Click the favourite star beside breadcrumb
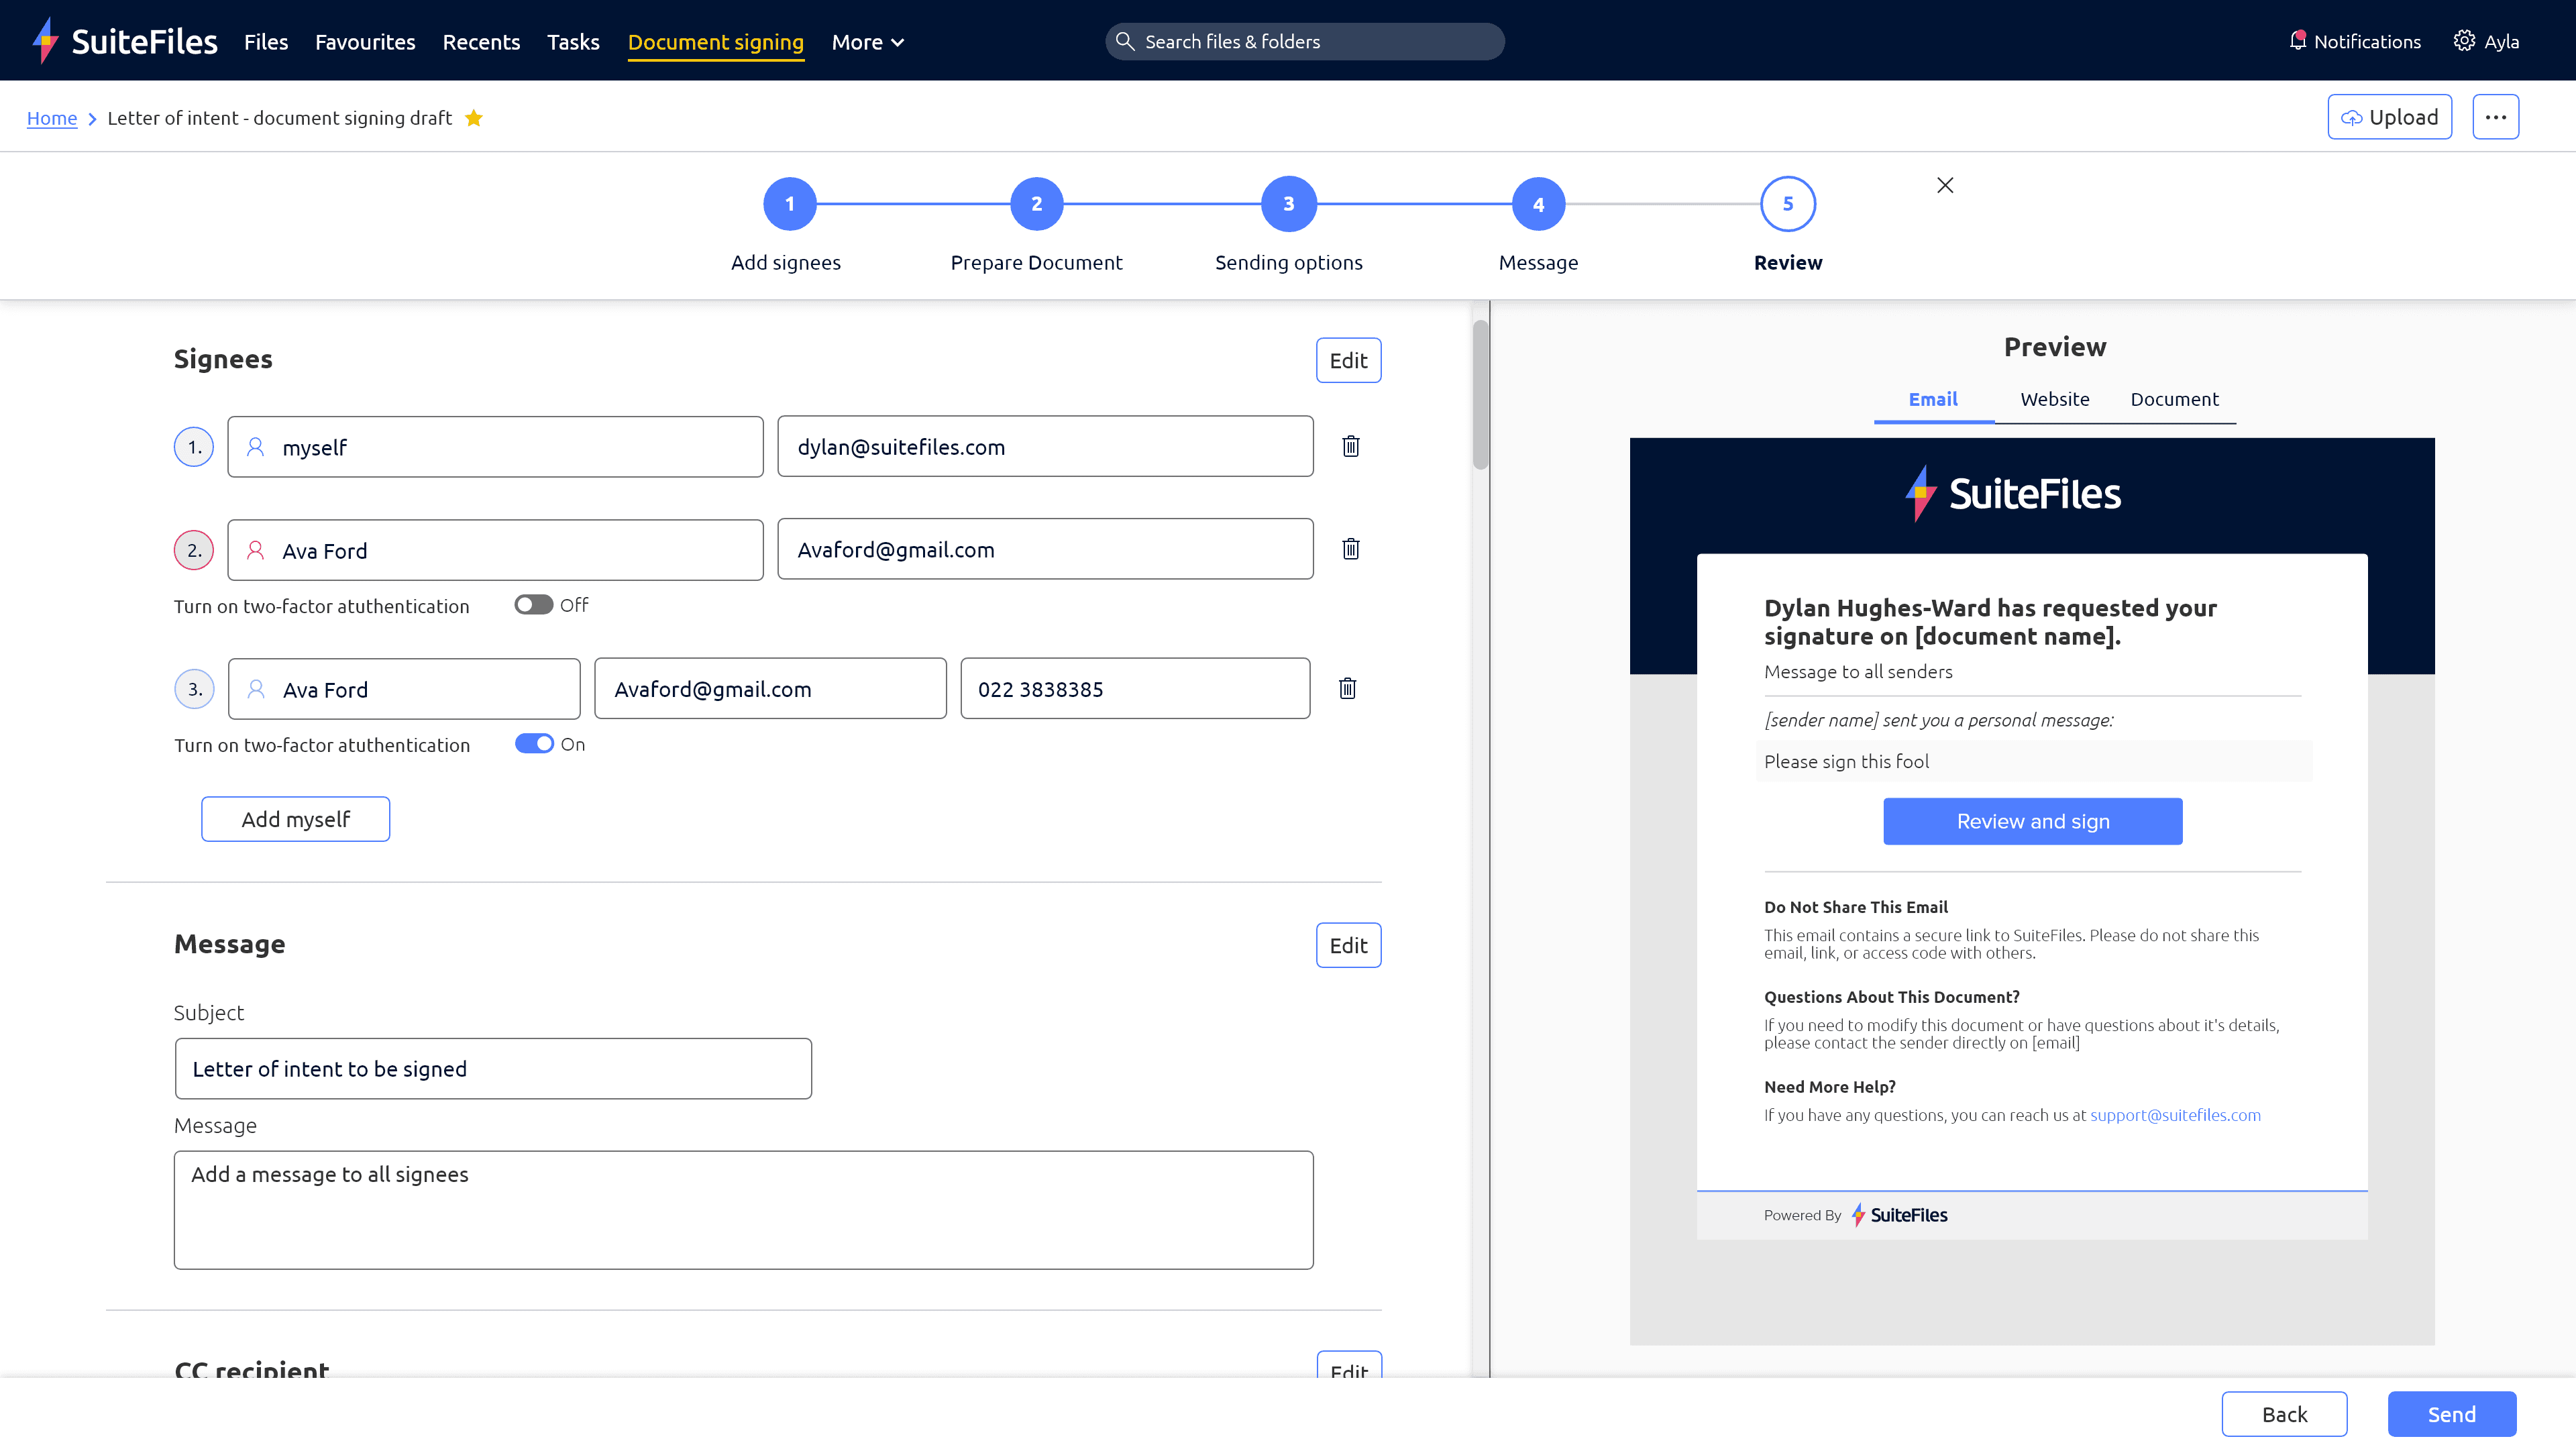 tap(474, 118)
